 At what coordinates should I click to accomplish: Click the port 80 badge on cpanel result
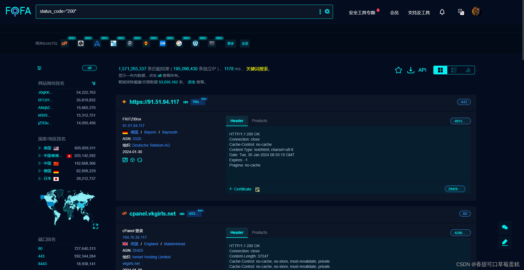(465, 214)
